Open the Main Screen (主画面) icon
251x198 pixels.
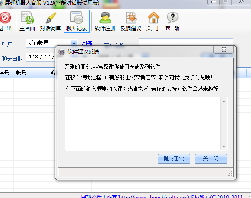coord(27,18)
